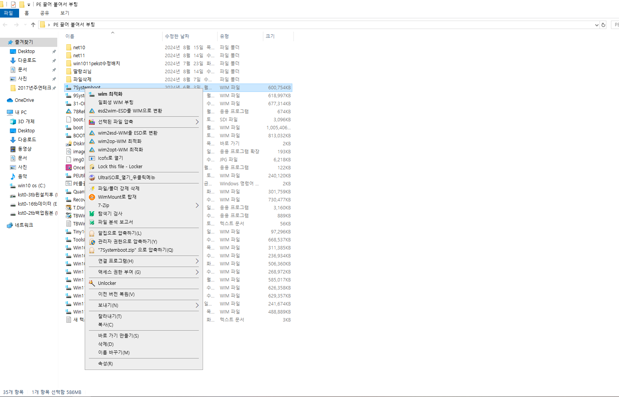
Task: Expand the 7-Zip submenu arrow
Action: tap(197, 205)
